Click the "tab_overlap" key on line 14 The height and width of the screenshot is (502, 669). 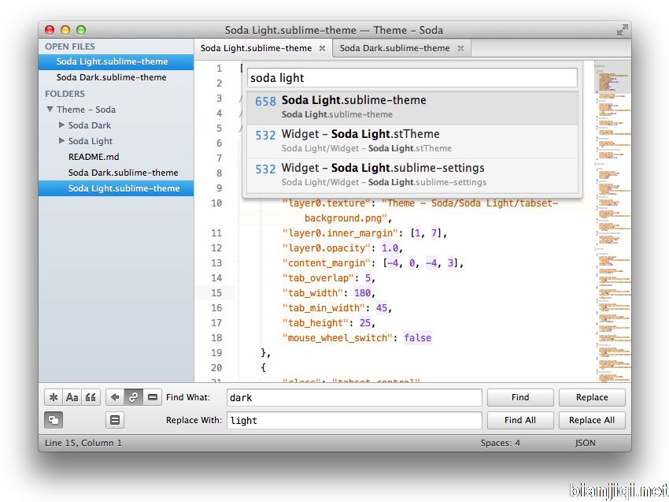[318, 278]
